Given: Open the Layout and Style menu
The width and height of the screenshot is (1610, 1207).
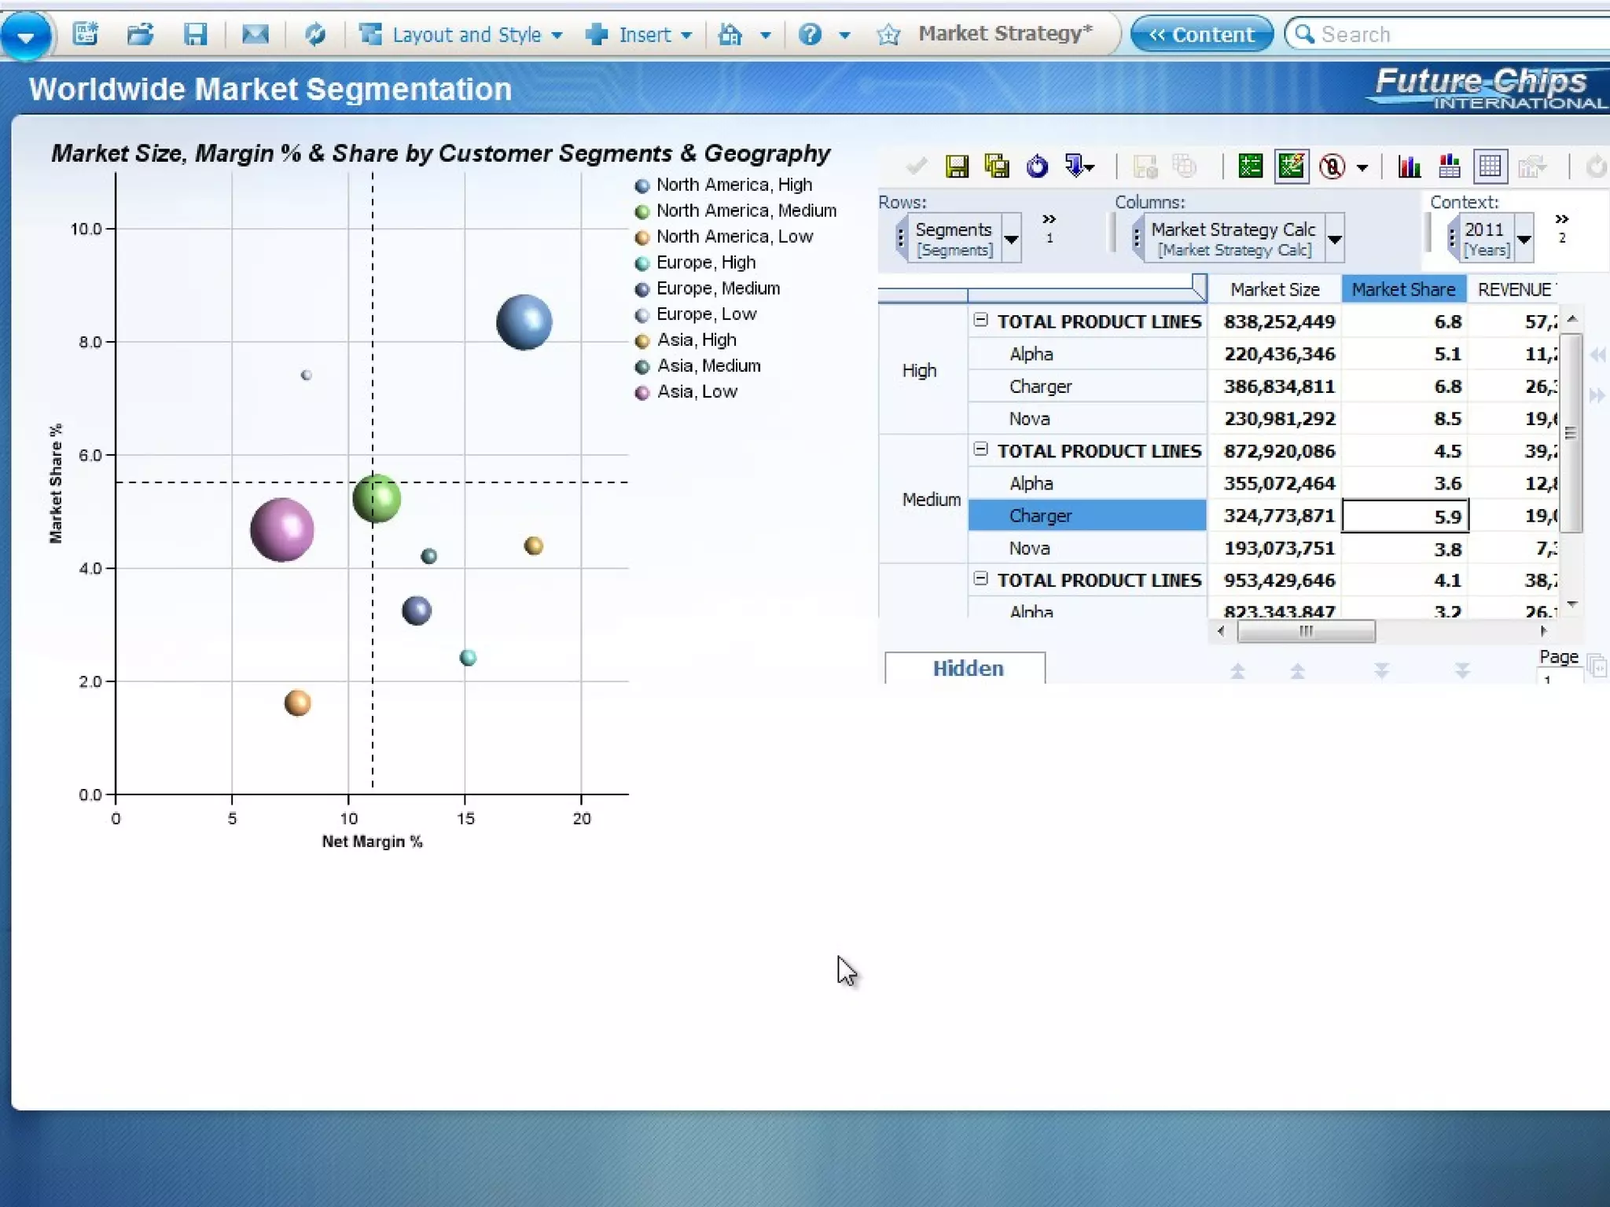Looking at the screenshot, I should [467, 35].
